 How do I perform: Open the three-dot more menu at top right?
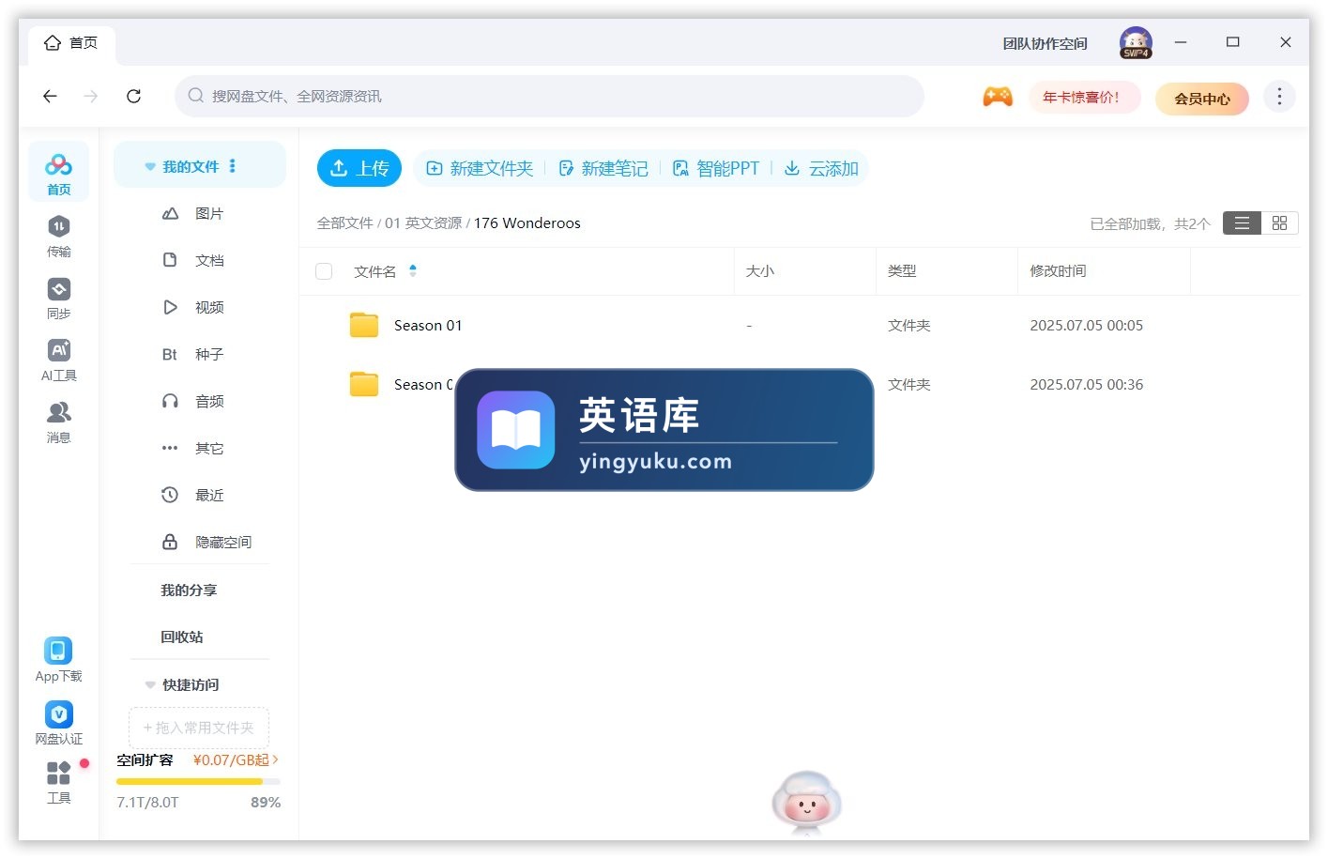[x=1279, y=97]
